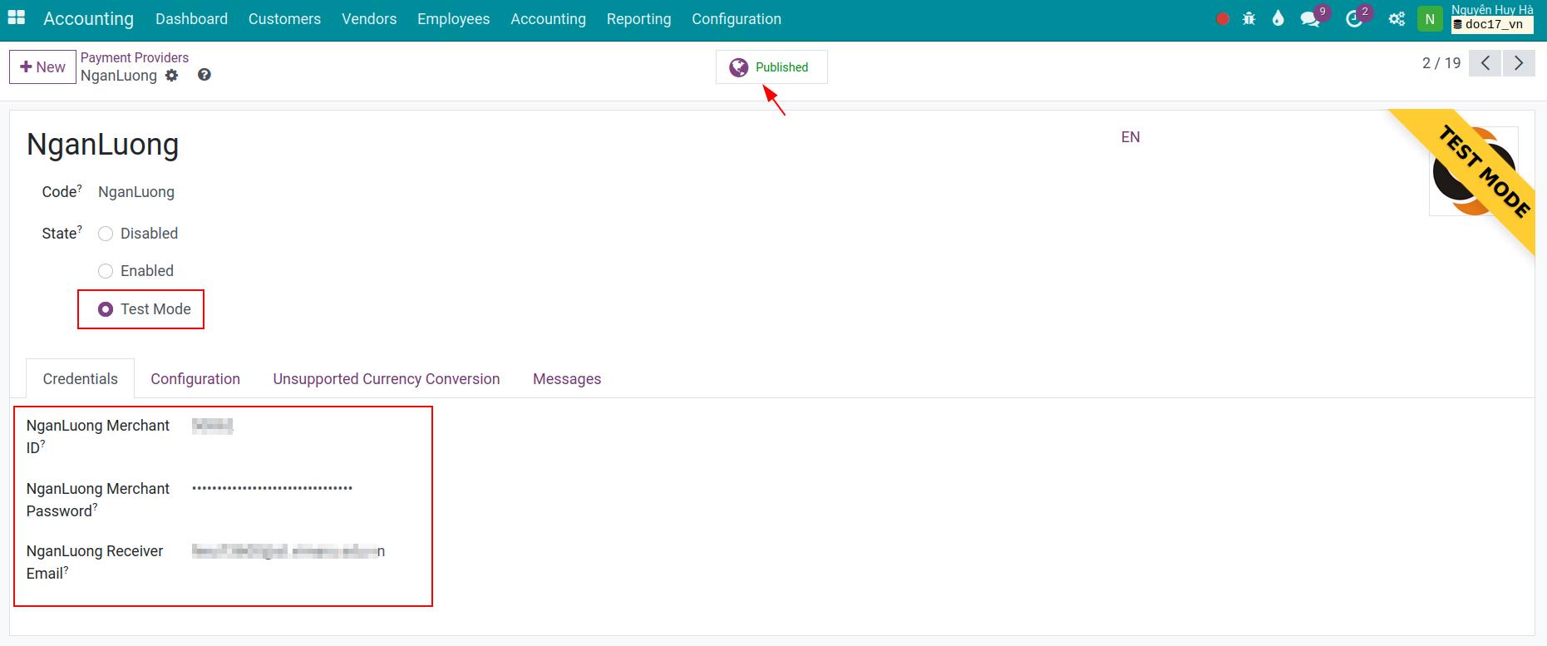The height and width of the screenshot is (646, 1547).
Task: Create a New record
Action: pyautogui.click(x=42, y=67)
